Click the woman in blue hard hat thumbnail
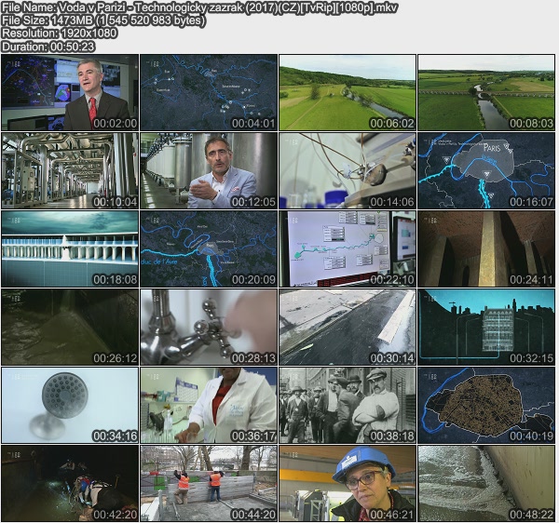Screen dimensions: 559x523 [348, 483]
